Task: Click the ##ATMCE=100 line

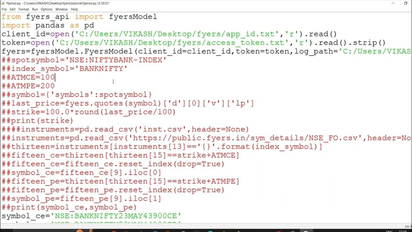Action: coord(28,77)
